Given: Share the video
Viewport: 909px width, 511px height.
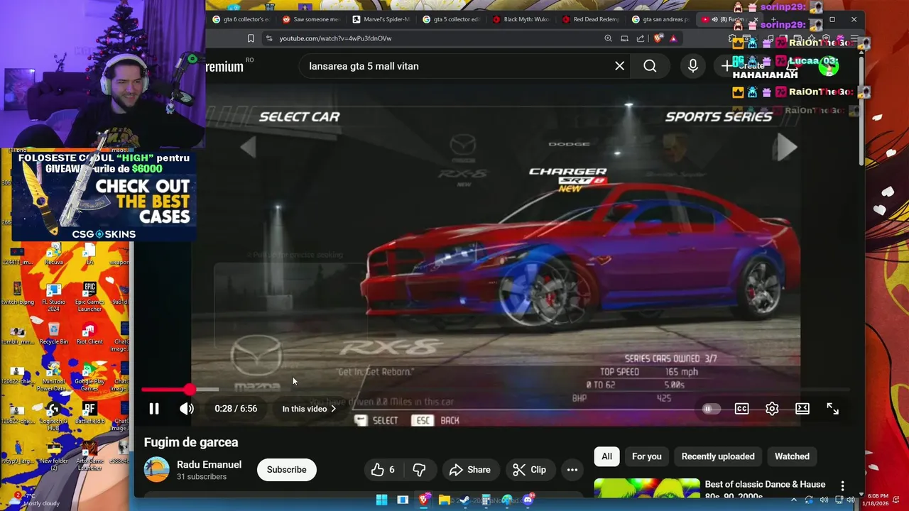Looking at the screenshot, I should (471, 470).
